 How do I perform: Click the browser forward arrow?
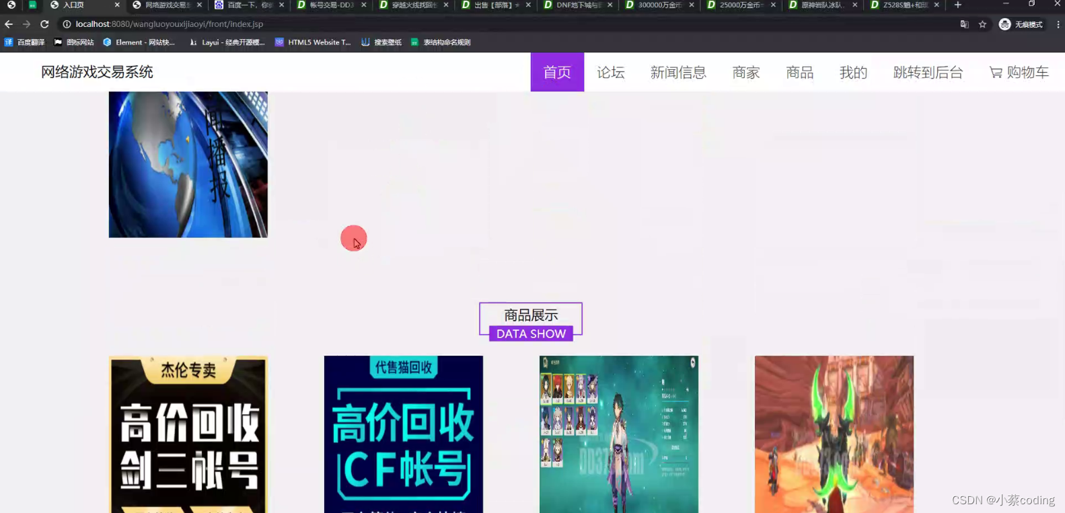click(26, 24)
